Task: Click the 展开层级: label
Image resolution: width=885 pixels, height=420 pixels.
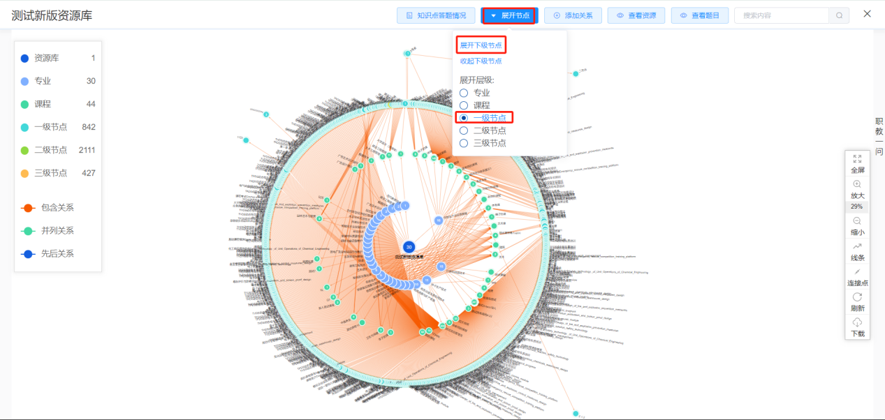Action: 477,80
